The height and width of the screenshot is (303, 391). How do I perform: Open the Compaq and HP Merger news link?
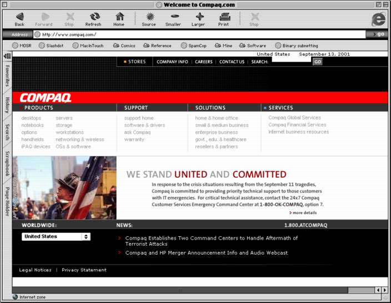(206, 253)
